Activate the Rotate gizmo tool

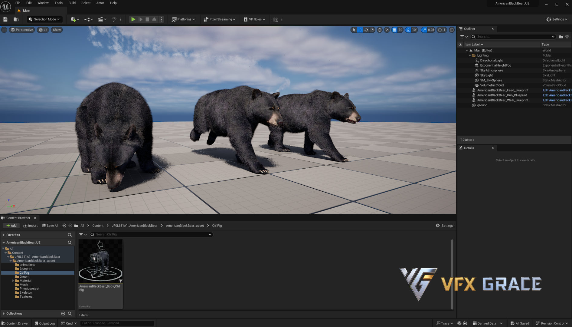coord(366,30)
